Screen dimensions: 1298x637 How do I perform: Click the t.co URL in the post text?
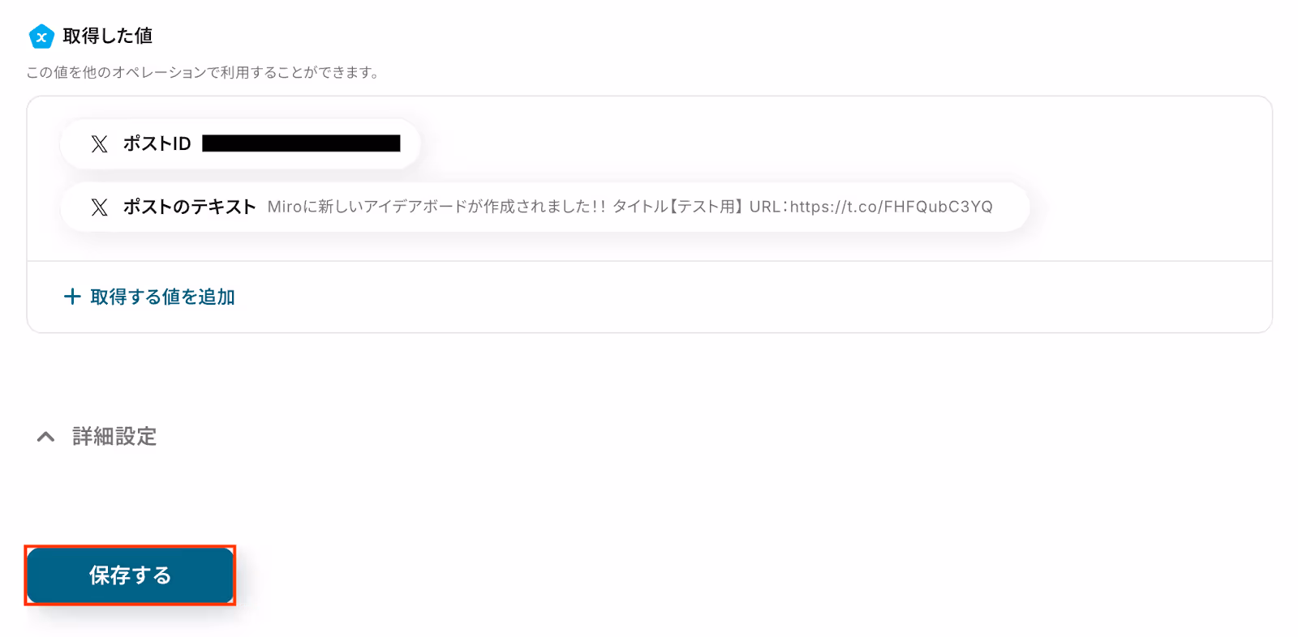tap(892, 207)
